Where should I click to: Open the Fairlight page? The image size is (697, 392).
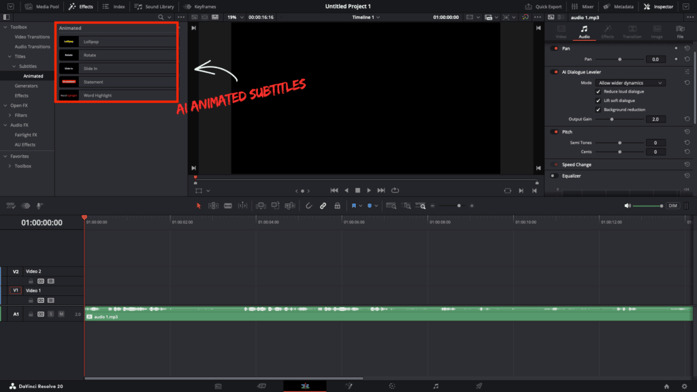pos(436,386)
